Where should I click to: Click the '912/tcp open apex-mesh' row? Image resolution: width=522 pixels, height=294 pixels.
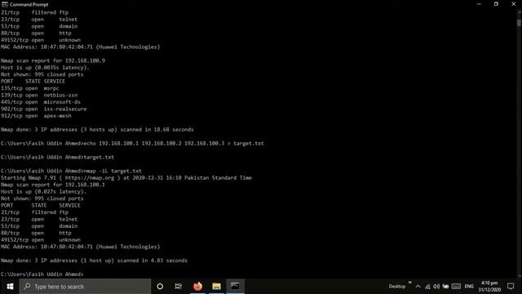click(36, 116)
